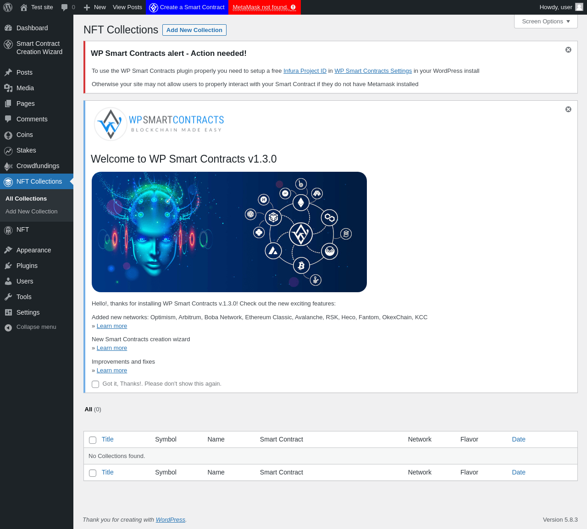Open the New content menu in admin bar

click(95, 7)
